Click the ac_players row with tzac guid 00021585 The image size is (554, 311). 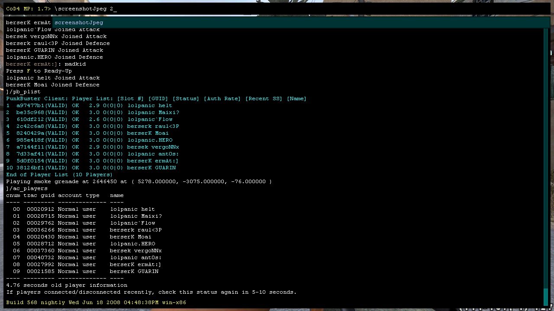86,271
